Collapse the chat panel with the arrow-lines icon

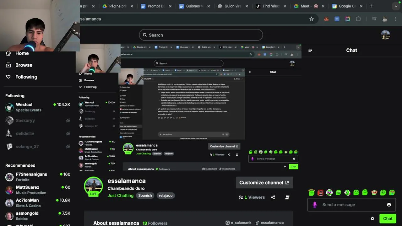click(310, 50)
